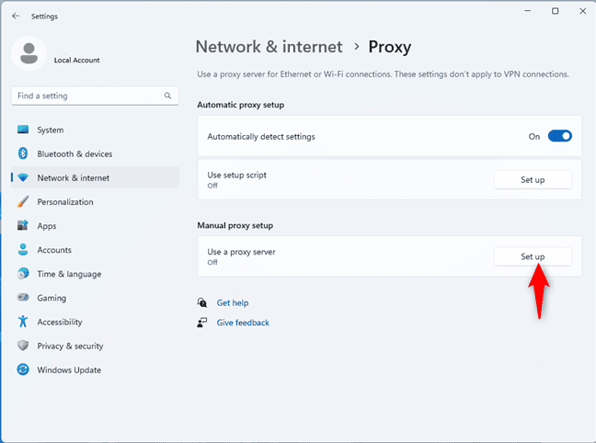The image size is (596, 443).
Task: Open Windows Update page
Action: coord(95,369)
